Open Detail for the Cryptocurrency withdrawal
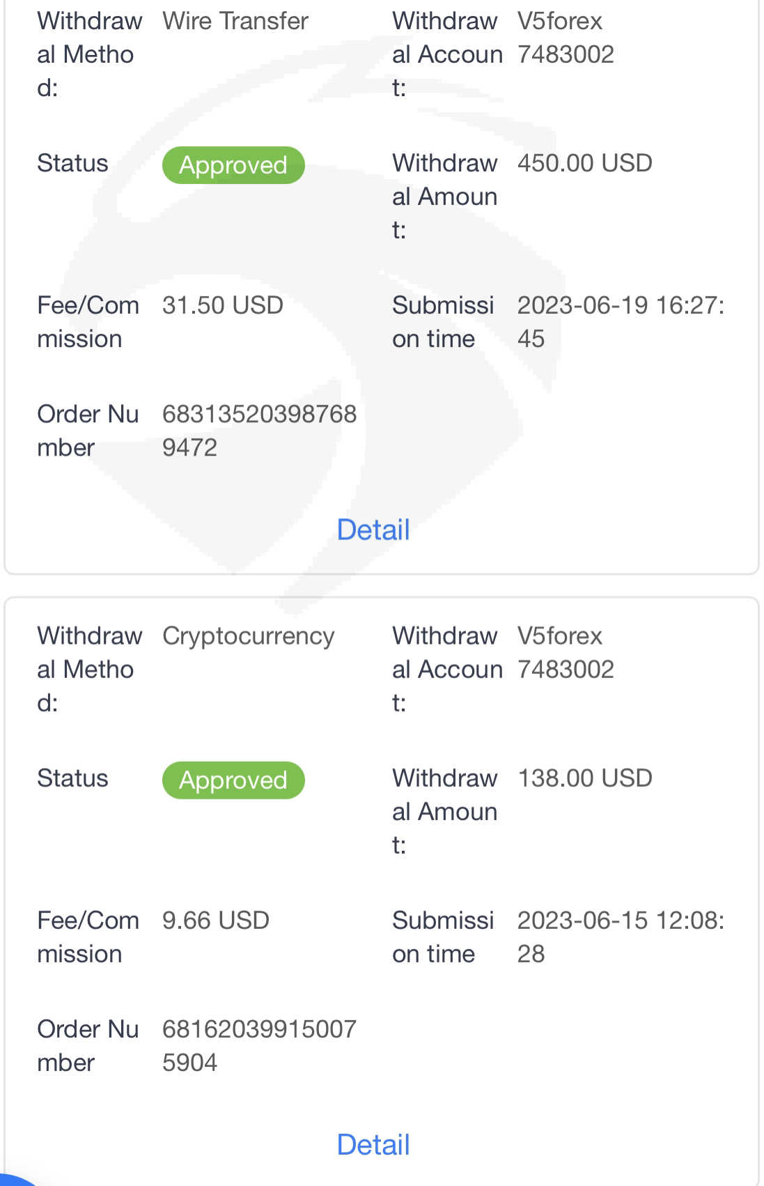Screen dimensions: 764x1186 point(373,1145)
